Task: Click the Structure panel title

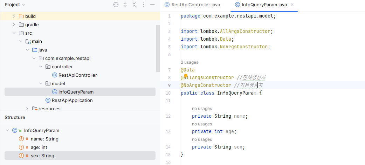Action: tap(15, 117)
